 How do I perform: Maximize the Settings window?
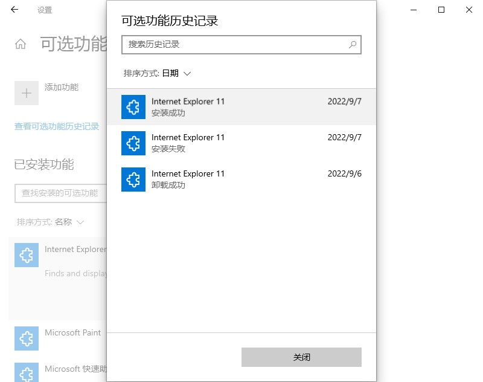(x=441, y=10)
